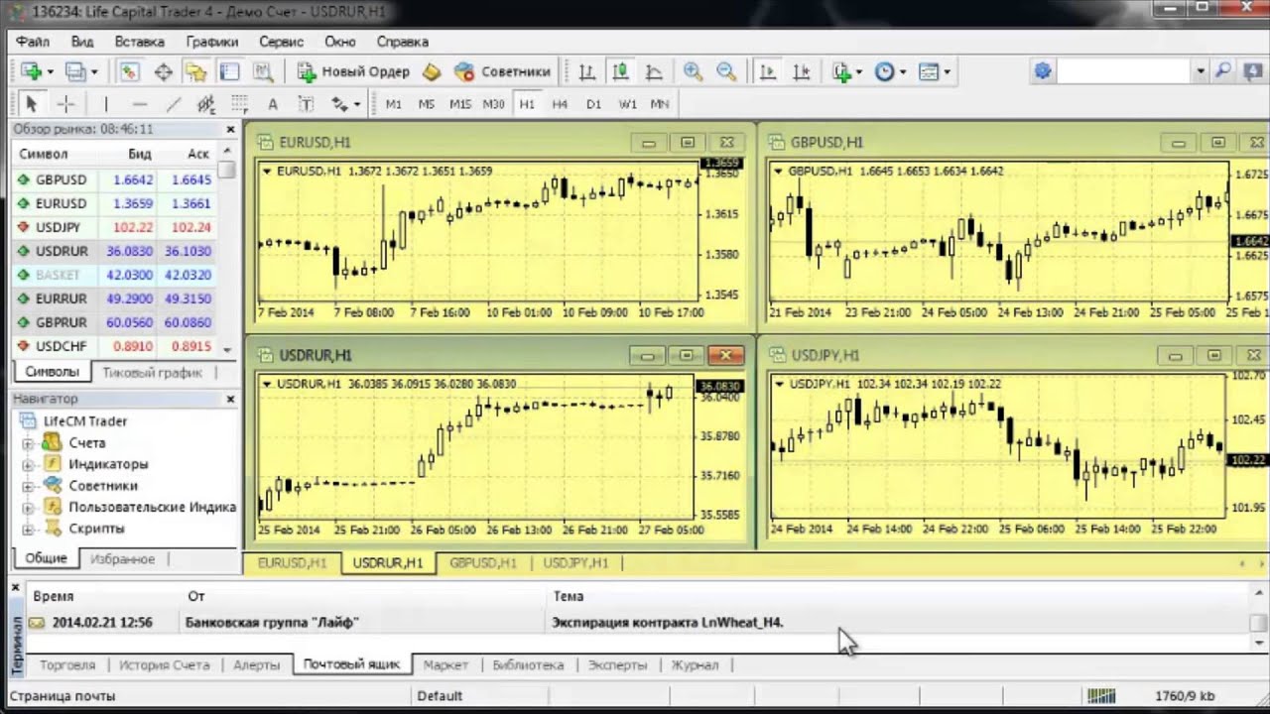This screenshot has height=714, width=1270.
Task: Click the mail envelope icon in message row
Action: (x=37, y=623)
